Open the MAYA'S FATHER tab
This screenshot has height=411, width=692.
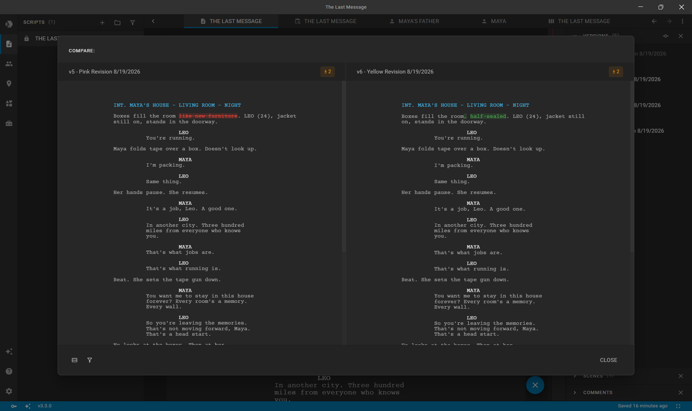click(x=414, y=21)
